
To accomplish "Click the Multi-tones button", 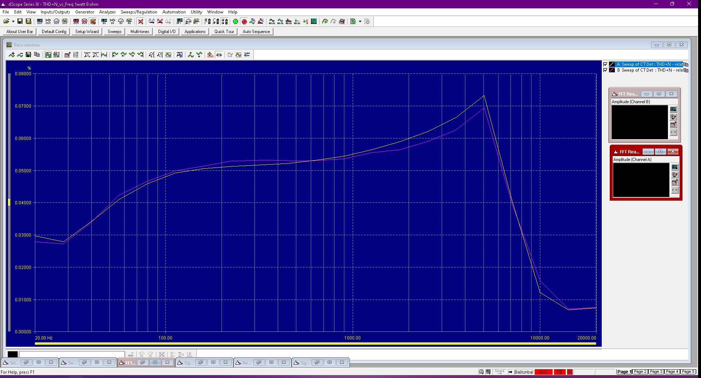I will (140, 32).
